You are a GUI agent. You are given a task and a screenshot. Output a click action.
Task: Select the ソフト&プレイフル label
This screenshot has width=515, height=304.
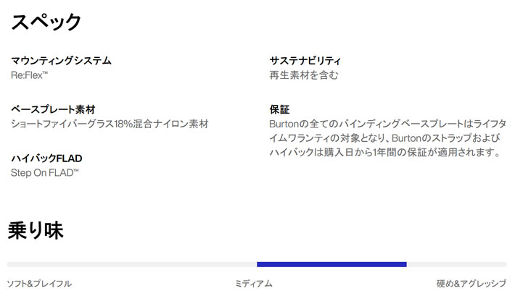pos(39,283)
